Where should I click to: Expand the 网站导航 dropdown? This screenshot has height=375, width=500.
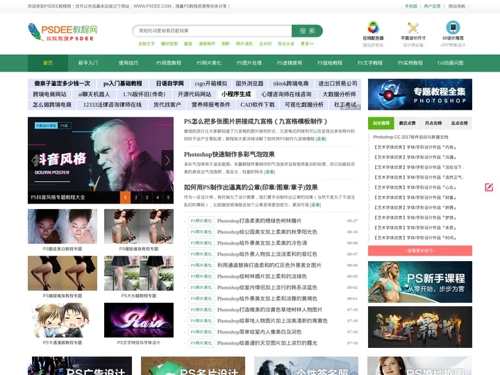(x=458, y=6)
